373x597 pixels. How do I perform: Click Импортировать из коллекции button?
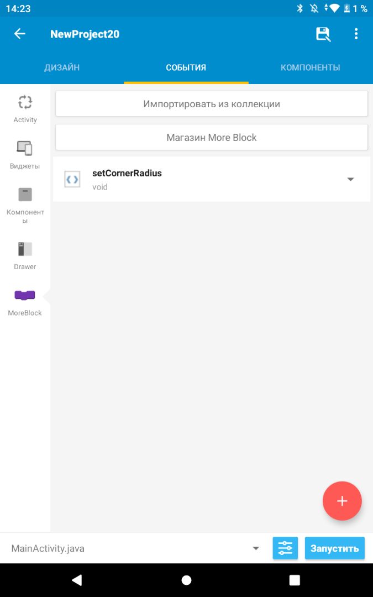tap(212, 104)
